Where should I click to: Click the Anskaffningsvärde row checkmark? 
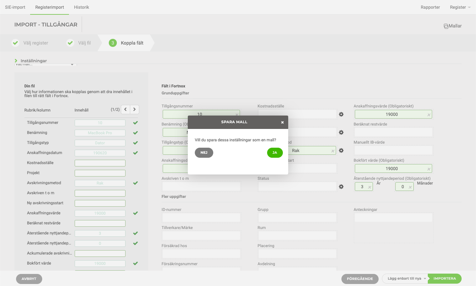point(136,213)
